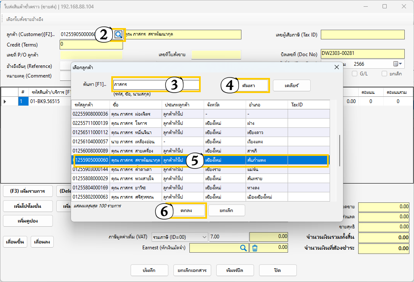The height and width of the screenshot is (282, 414).
Task: Close the เลือกลูกค้า dialog with X
Action: 336,67
